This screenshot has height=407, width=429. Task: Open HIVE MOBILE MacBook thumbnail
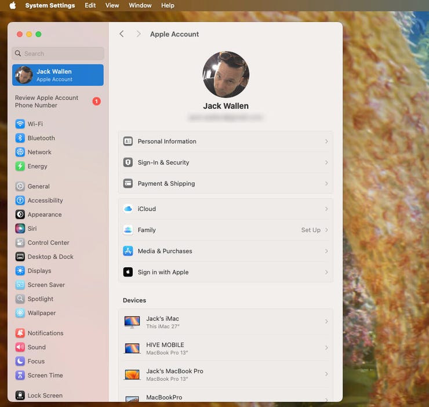pos(132,348)
